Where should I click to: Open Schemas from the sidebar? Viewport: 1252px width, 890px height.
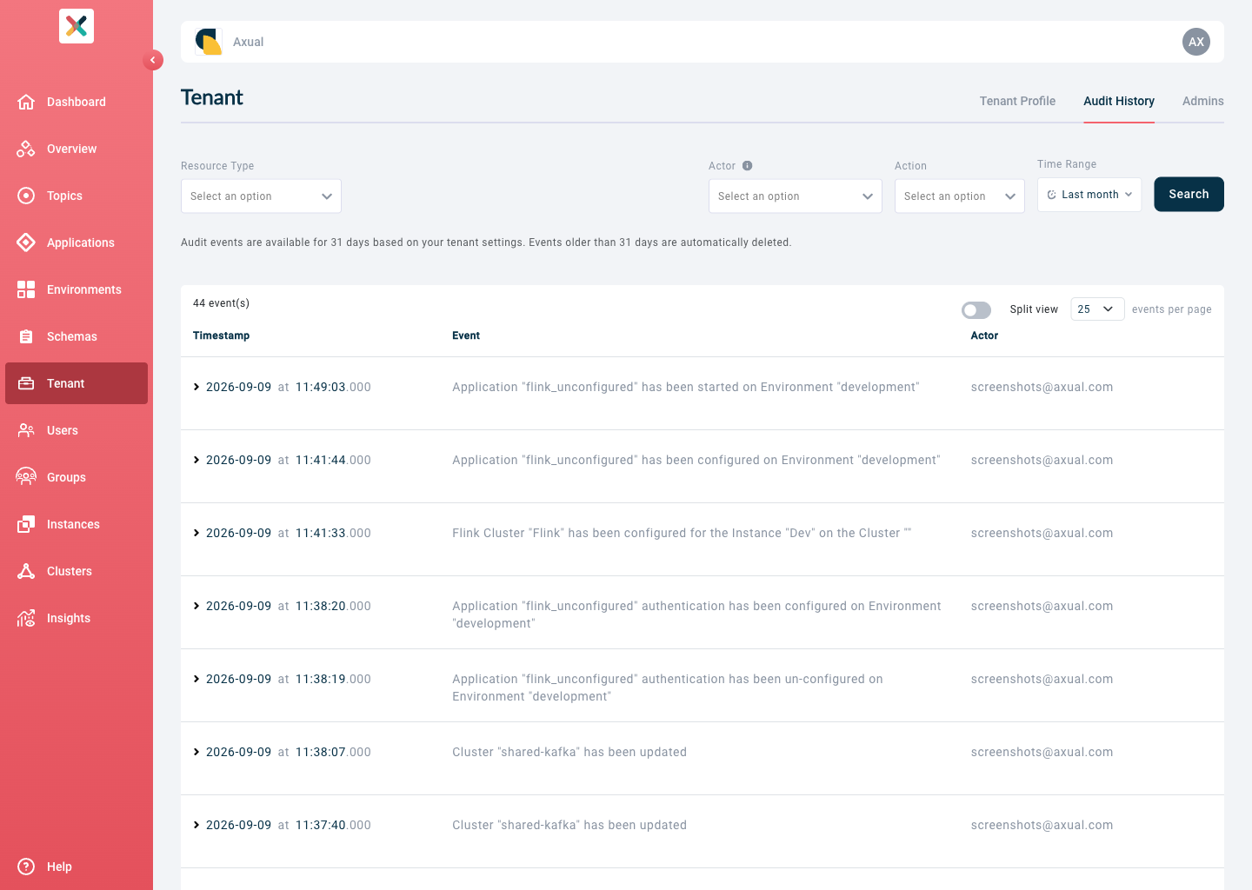[77, 336]
